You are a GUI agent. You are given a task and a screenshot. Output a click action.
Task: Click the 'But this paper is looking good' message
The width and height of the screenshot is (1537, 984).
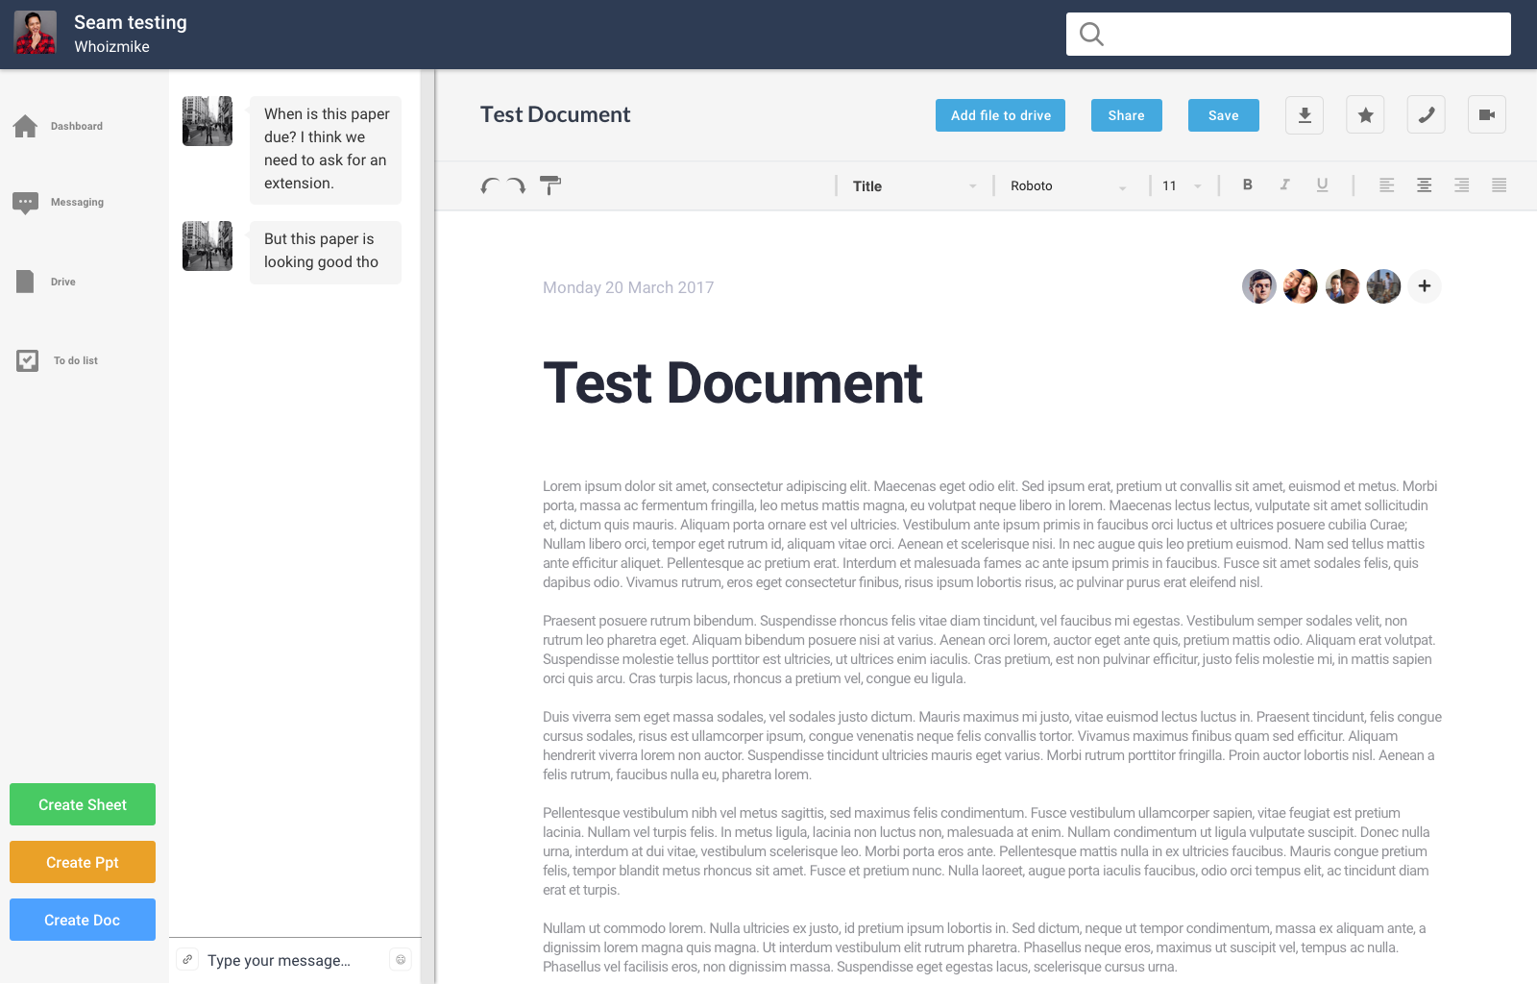(326, 252)
